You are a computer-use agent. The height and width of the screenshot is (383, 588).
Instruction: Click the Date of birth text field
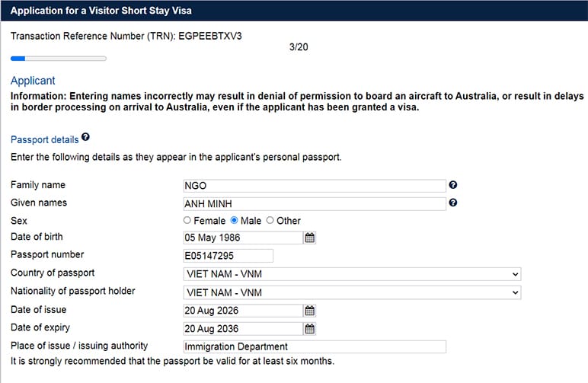point(243,238)
